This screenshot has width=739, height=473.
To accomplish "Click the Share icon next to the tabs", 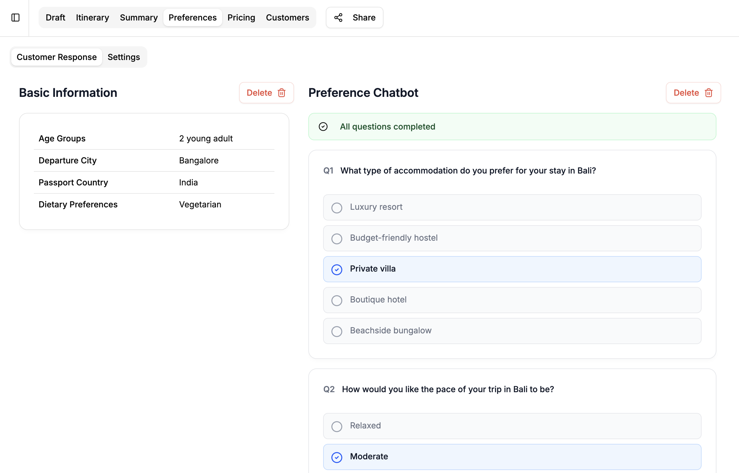I will tap(338, 18).
